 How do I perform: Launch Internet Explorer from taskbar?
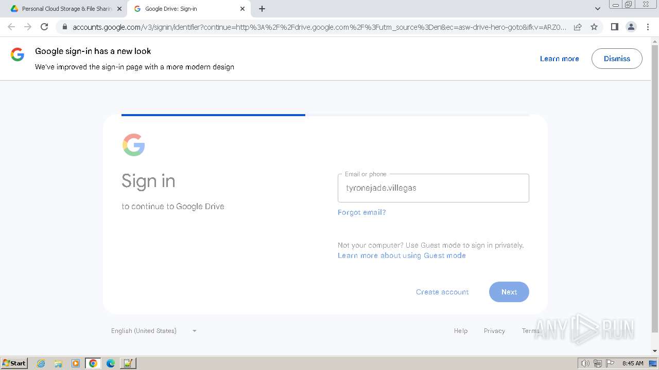click(x=41, y=363)
